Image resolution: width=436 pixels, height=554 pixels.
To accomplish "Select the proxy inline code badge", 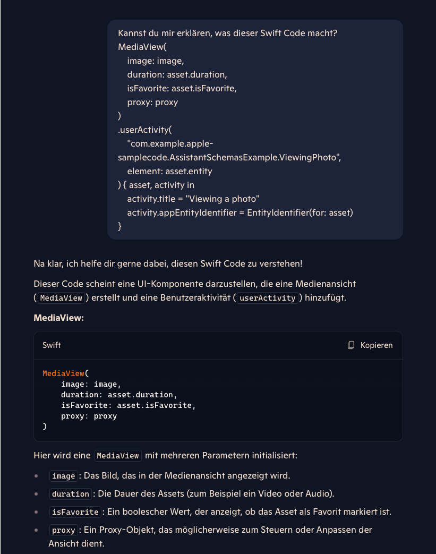I will click(x=63, y=530).
